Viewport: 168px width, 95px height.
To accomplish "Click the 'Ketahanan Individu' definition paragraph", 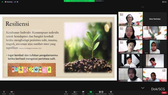I will 32,40.
